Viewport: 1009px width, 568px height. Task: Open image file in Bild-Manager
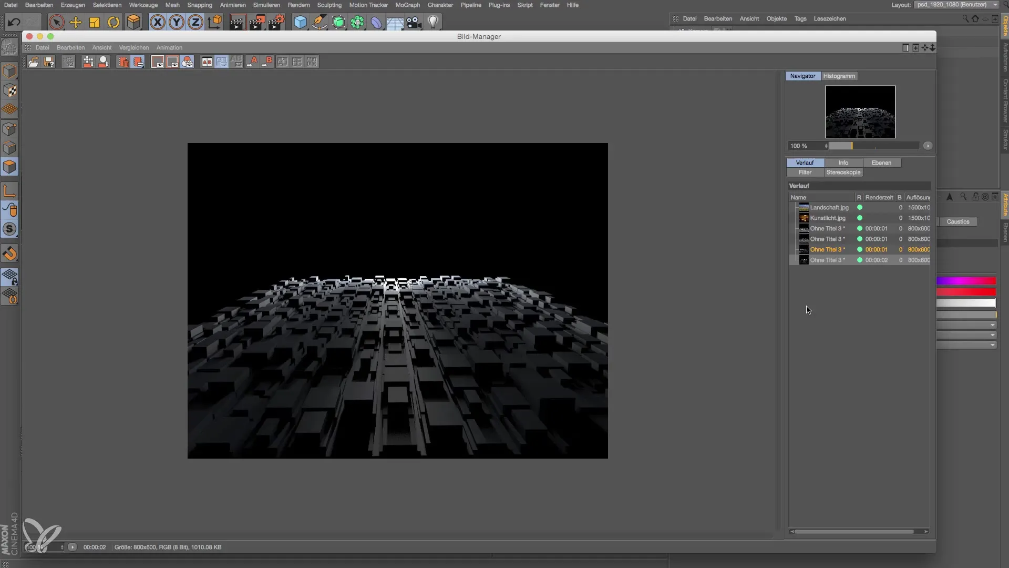tap(33, 62)
